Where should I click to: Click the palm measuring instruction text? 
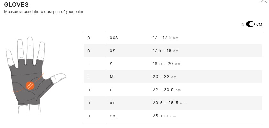tap(44, 12)
